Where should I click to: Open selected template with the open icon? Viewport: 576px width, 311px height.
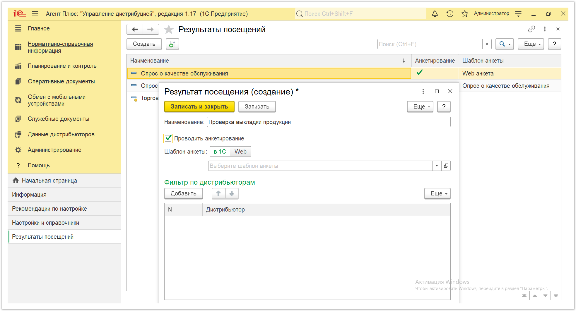(446, 166)
